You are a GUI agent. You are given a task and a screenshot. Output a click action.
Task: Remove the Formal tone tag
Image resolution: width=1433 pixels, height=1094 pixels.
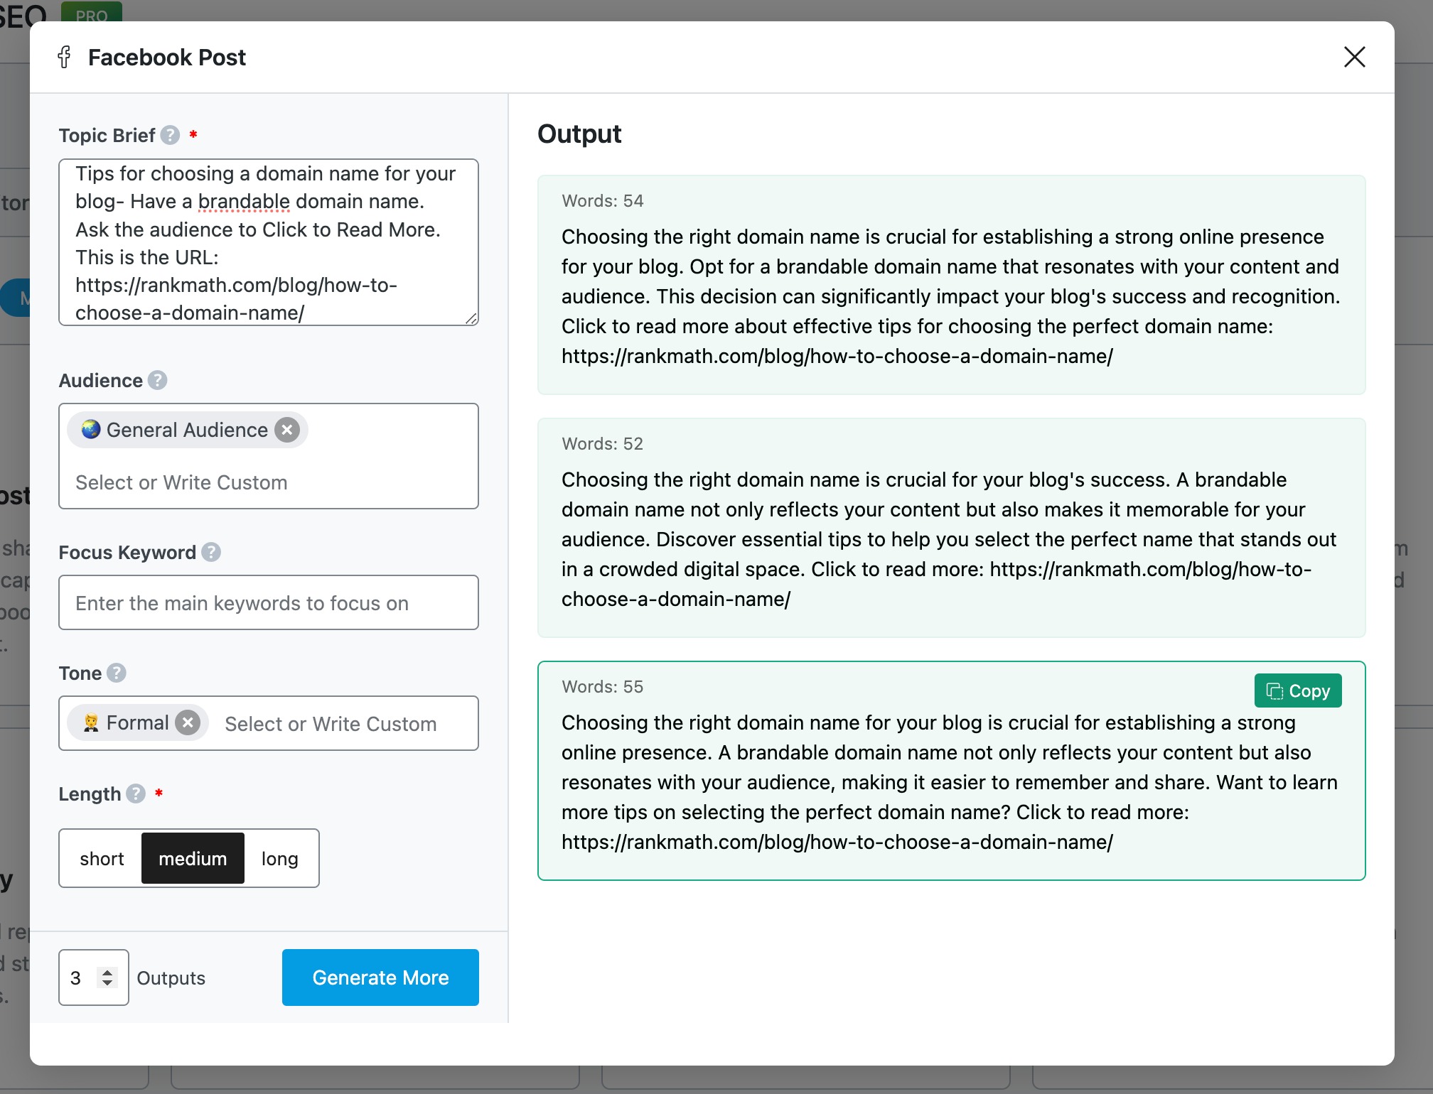[188, 723]
